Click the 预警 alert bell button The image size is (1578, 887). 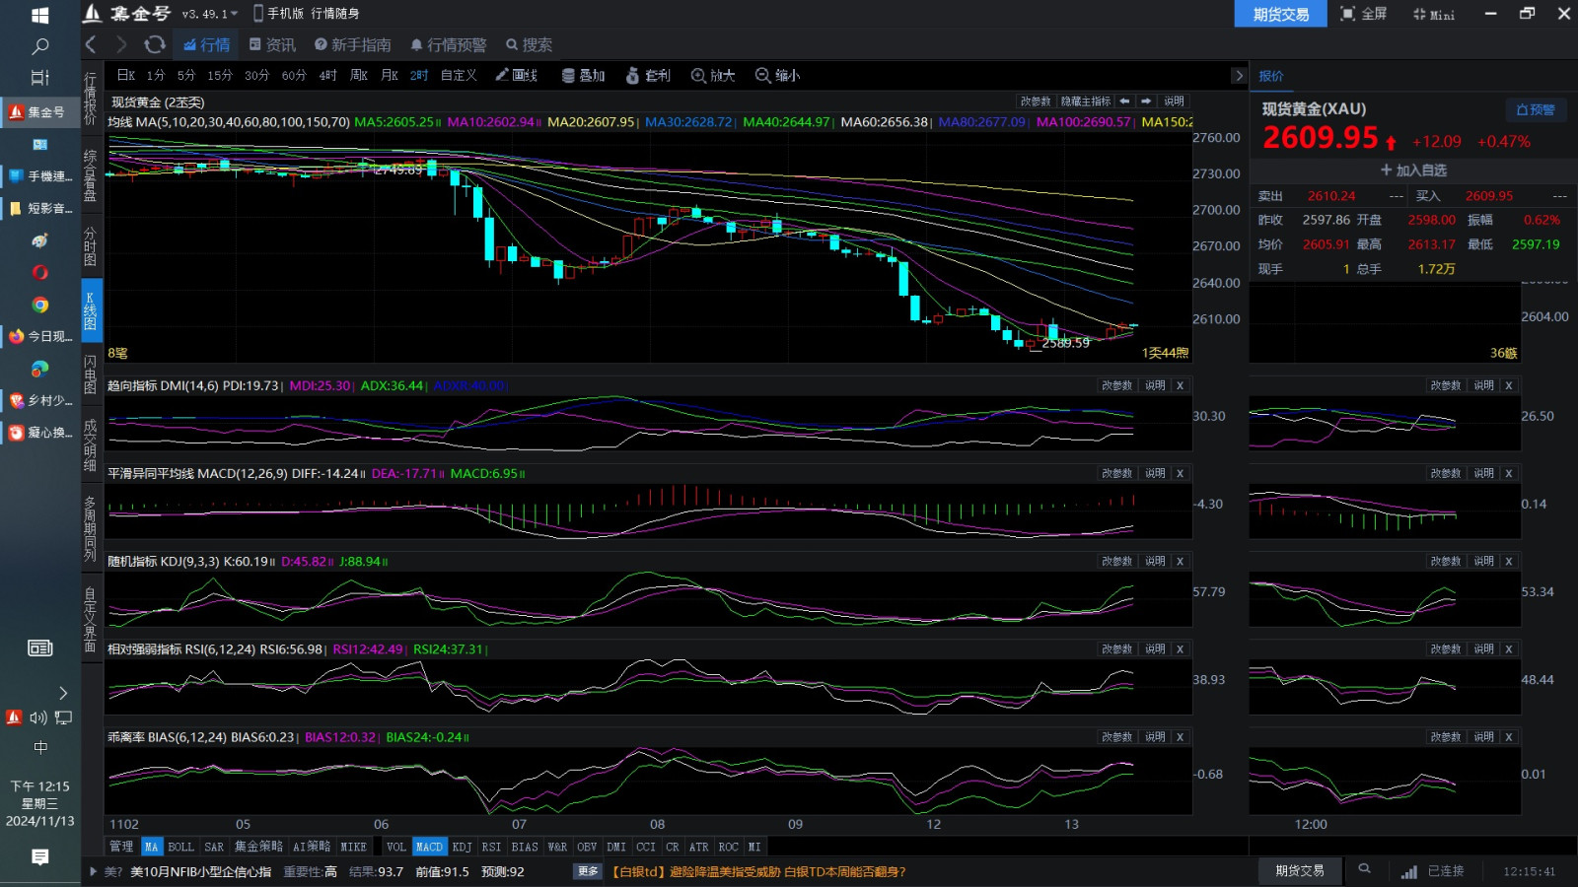1536,109
